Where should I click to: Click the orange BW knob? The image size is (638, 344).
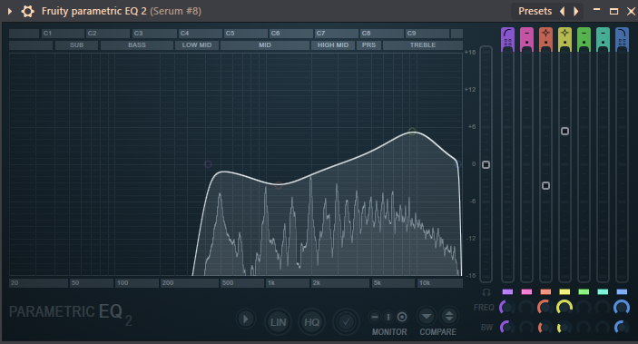[x=545, y=327]
